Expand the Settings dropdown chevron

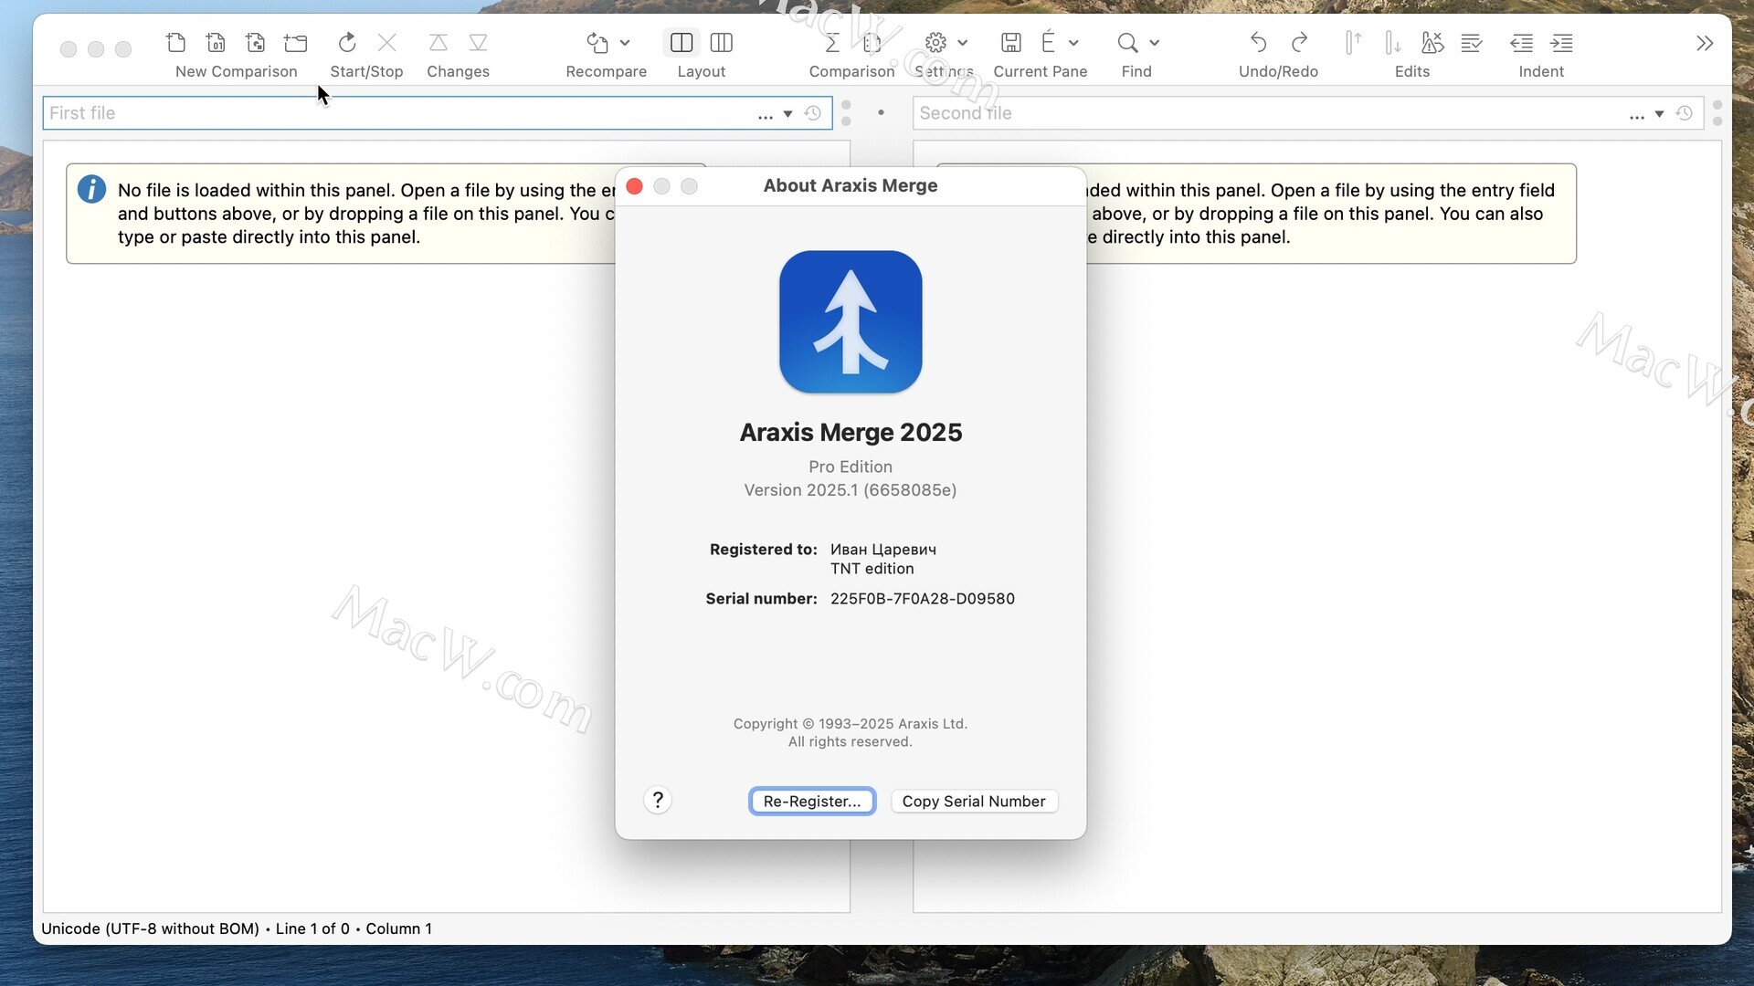pyautogui.click(x=963, y=43)
